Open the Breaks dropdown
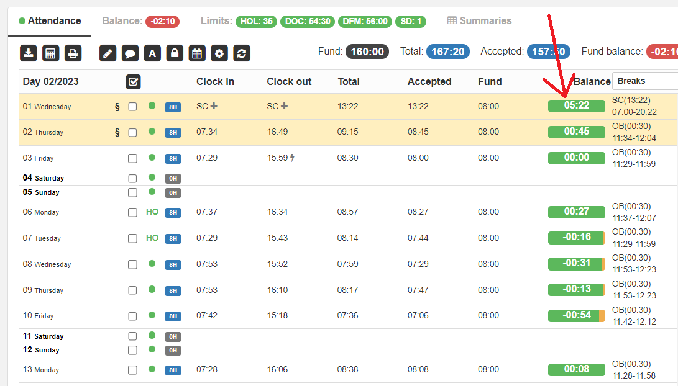This screenshot has height=386, width=678. click(x=644, y=81)
